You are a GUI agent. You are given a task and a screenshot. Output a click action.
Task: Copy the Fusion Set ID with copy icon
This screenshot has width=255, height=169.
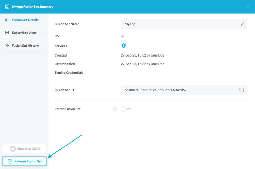241,90
